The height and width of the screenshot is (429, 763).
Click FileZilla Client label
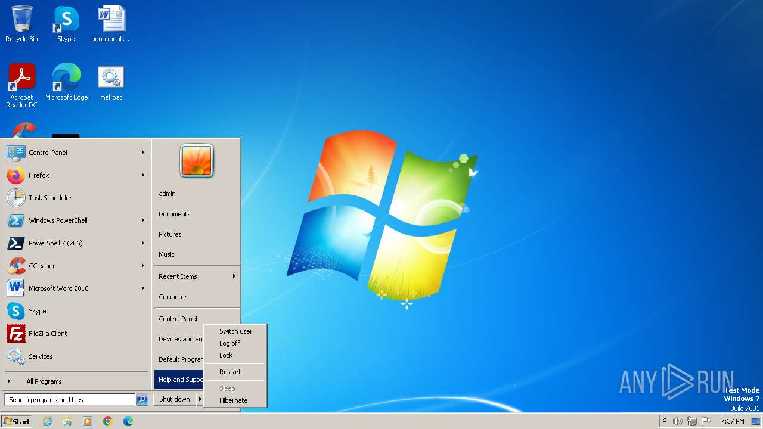[48, 334]
